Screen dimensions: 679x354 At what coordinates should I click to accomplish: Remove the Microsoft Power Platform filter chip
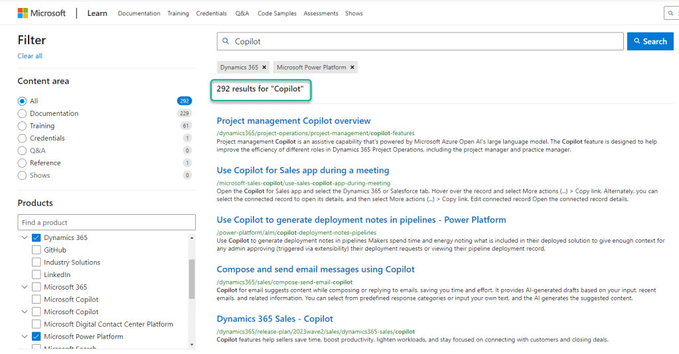(352, 68)
